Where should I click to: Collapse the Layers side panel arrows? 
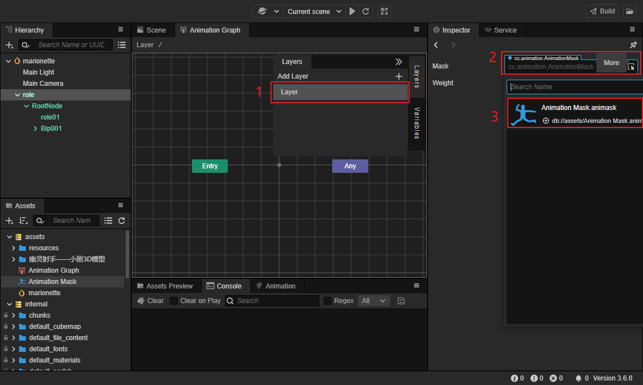[x=398, y=62]
